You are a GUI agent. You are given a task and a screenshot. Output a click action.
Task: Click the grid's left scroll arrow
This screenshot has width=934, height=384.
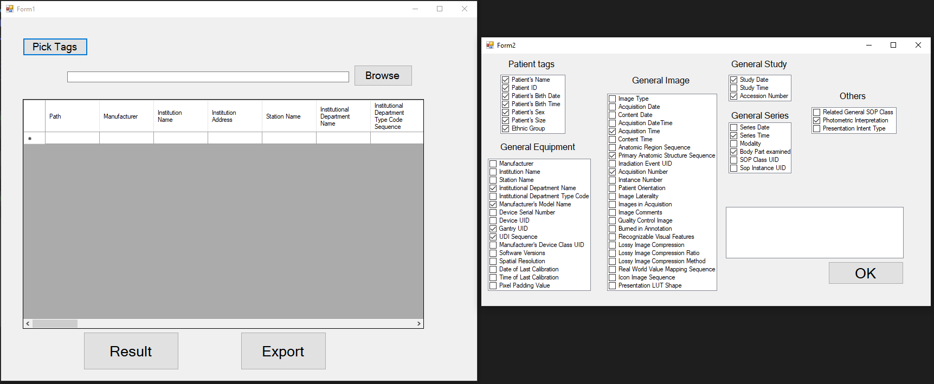(x=28, y=323)
